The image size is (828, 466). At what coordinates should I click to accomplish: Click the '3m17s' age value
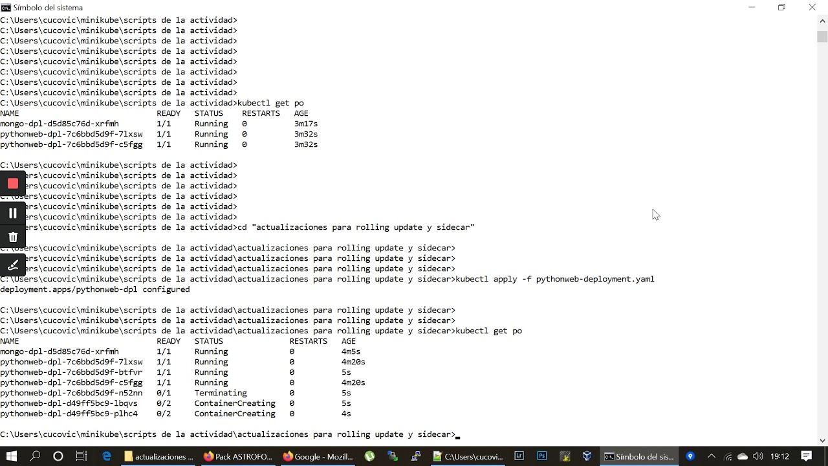(306, 124)
